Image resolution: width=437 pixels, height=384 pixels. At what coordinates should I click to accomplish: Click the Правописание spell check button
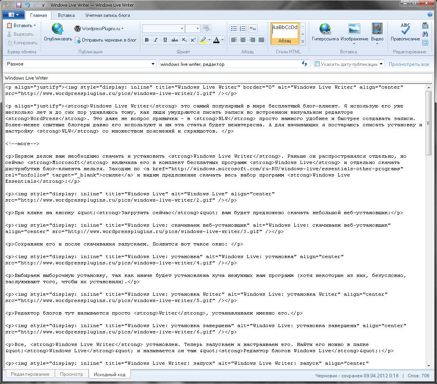(405, 32)
